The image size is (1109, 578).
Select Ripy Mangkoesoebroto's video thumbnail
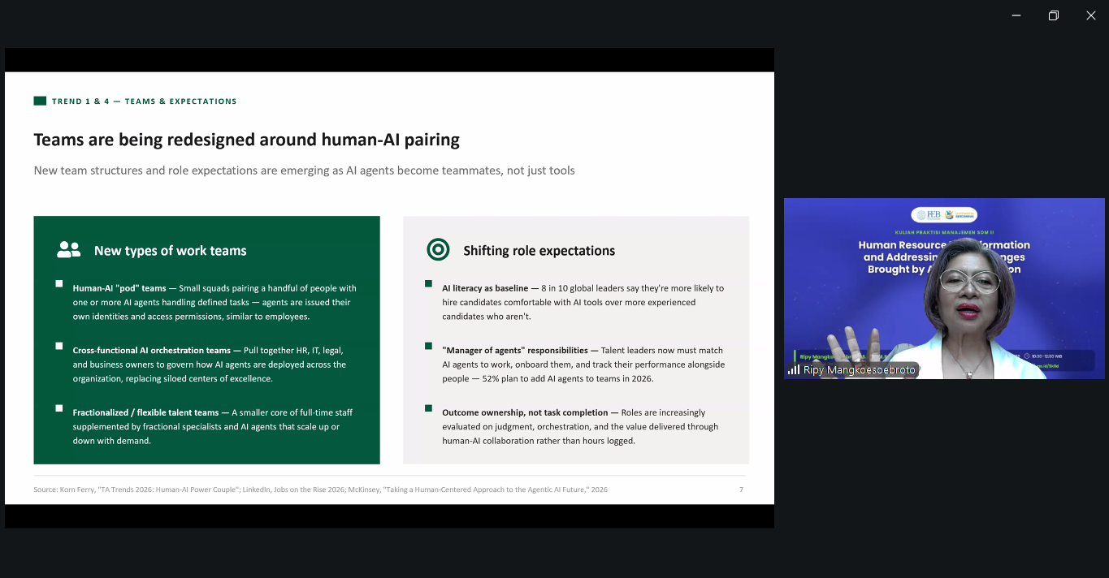click(944, 288)
